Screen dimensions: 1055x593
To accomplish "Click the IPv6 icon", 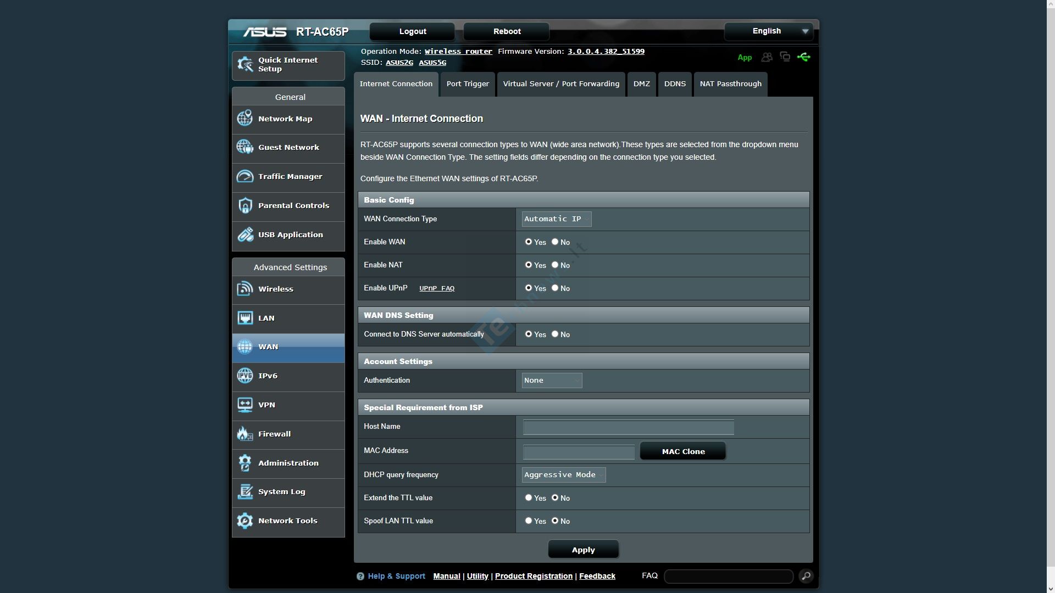I will 245,376.
